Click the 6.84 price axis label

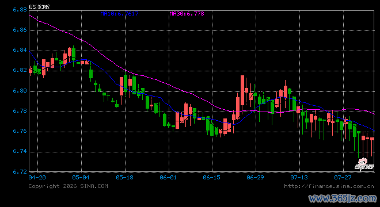point(20,50)
